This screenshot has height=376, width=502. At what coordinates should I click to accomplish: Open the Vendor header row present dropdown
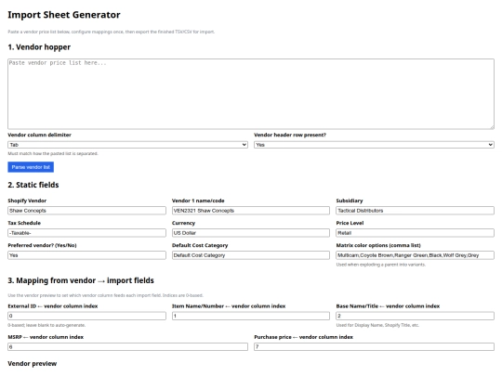[x=374, y=145]
